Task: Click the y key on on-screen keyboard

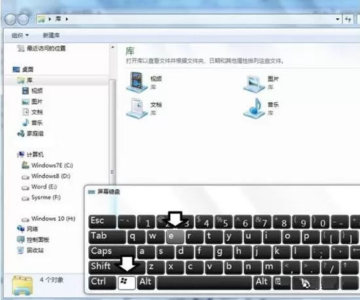Action: pyautogui.click(x=233, y=236)
